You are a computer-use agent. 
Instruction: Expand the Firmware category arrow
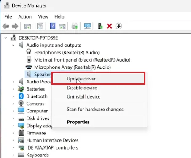(13, 133)
